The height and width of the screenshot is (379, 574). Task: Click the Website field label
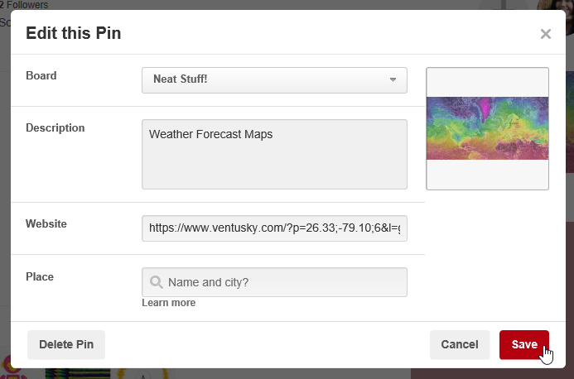pyautogui.click(x=46, y=224)
